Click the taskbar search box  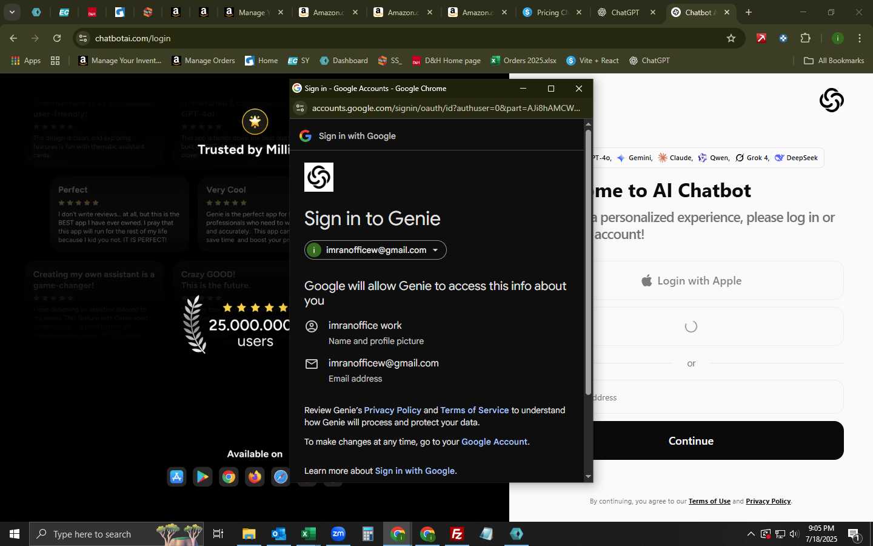click(118, 534)
